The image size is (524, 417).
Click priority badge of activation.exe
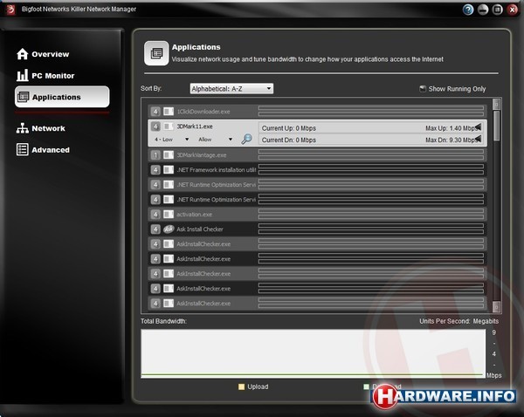155,214
